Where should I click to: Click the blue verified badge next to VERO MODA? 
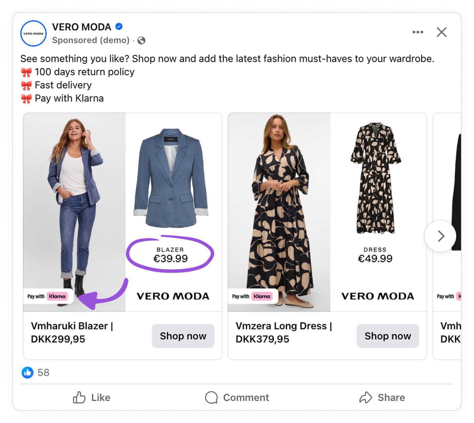coord(119,27)
